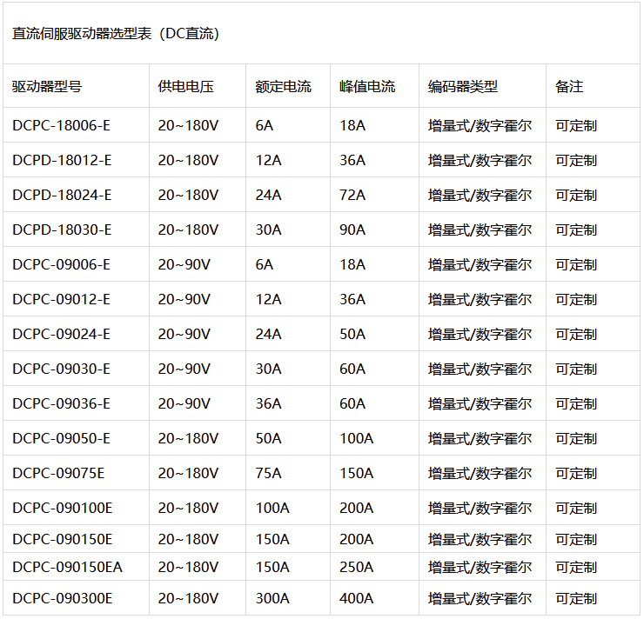Click the DCPC-090100E model name

coord(62,508)
